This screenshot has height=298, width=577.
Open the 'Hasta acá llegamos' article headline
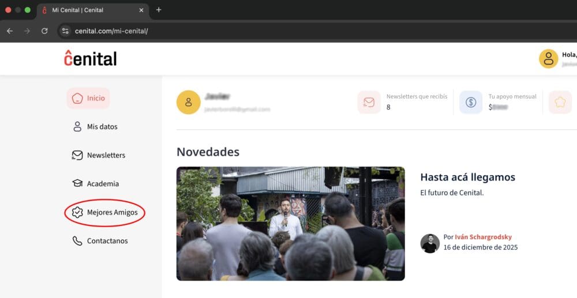pyautogui.click(x=467, y=177)
